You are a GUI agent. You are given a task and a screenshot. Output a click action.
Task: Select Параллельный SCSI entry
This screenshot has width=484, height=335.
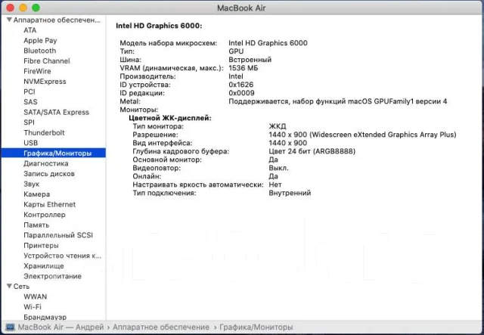pos(58,235)
